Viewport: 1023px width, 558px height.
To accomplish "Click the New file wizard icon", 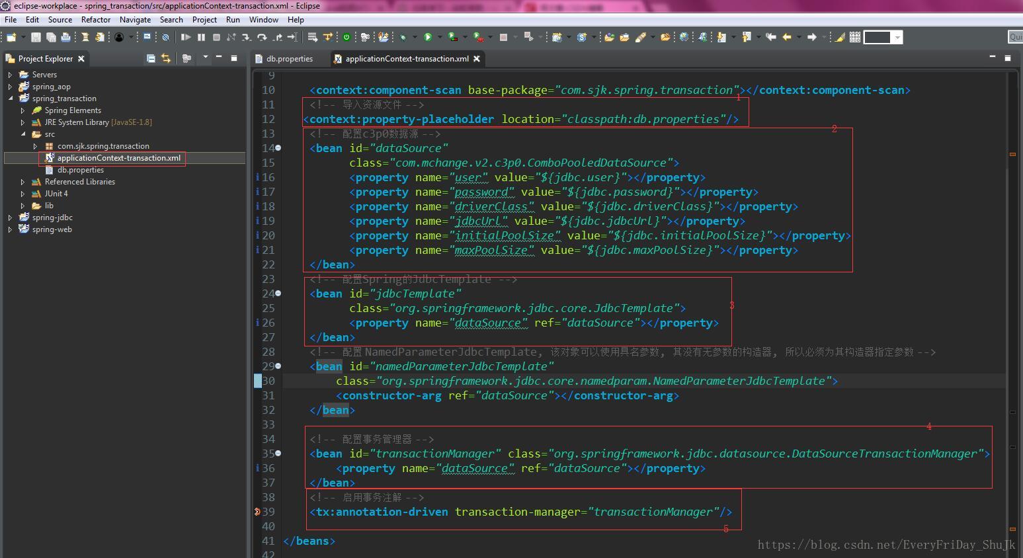I will click(11, 37).
